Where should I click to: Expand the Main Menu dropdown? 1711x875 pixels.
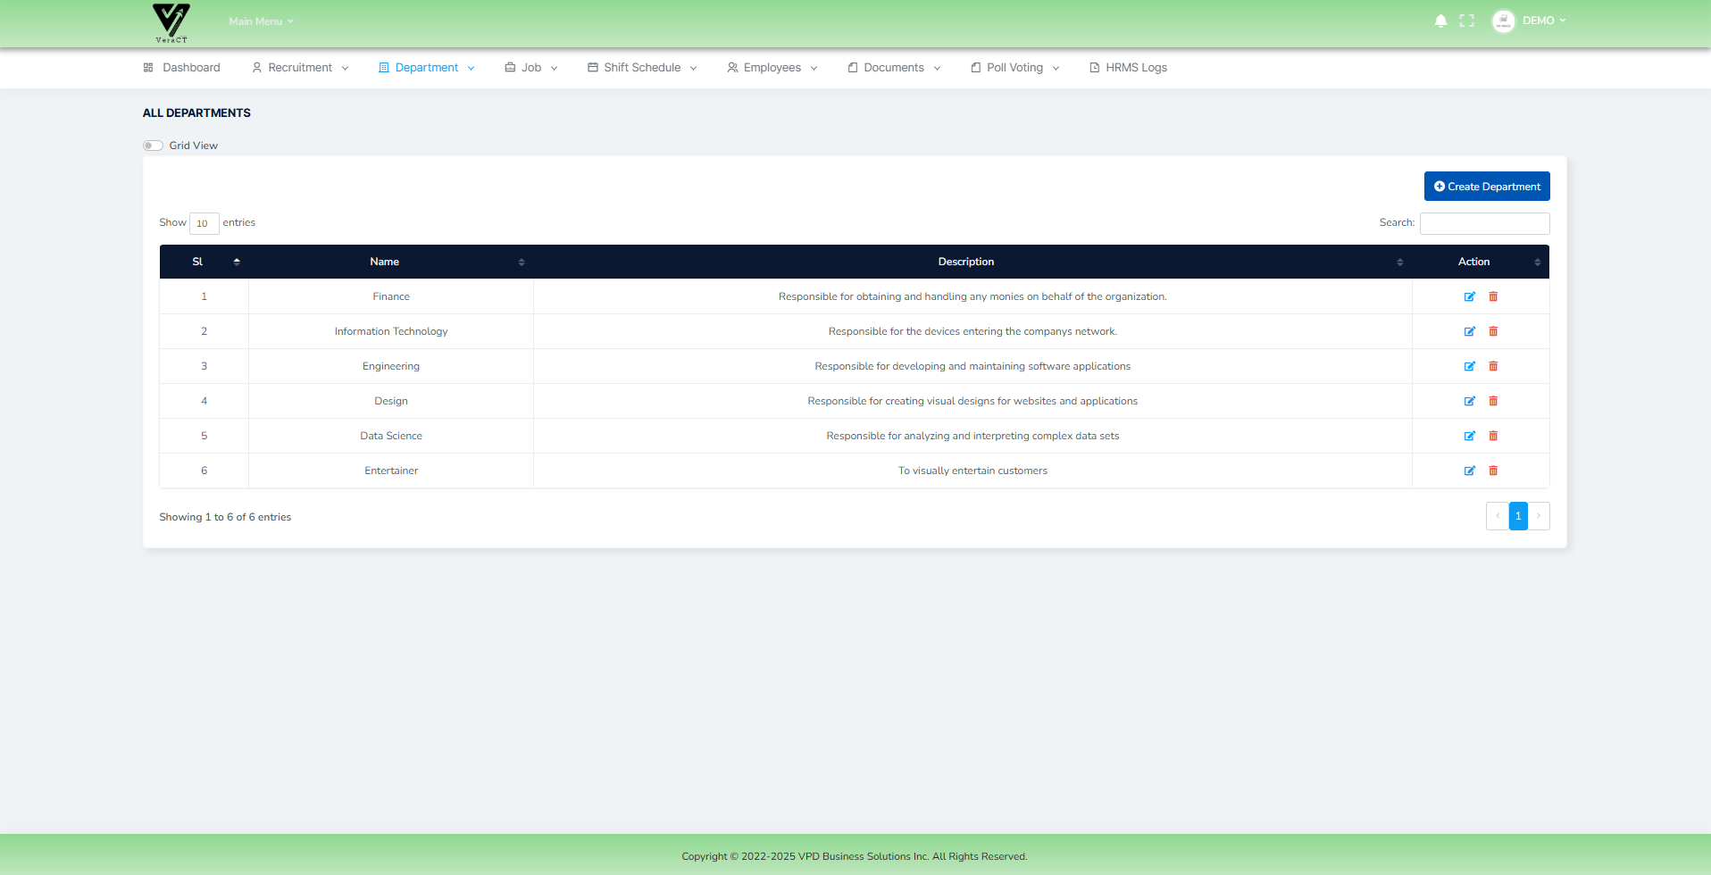click(260, 21)
